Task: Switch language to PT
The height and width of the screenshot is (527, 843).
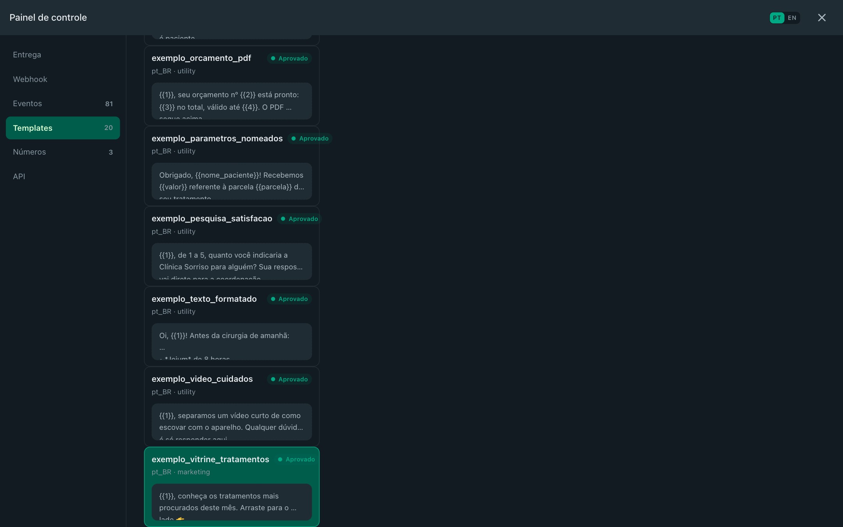Action: tap(777, 18)
